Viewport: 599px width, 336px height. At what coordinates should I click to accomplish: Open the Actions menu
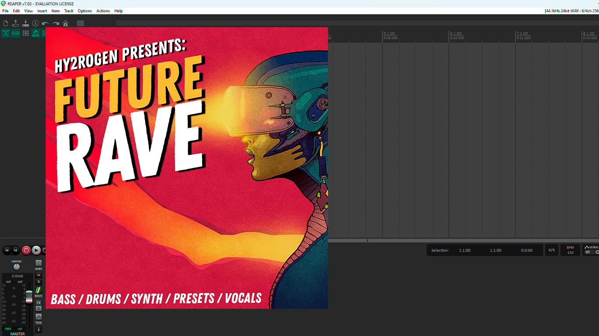tap(103, 11)
